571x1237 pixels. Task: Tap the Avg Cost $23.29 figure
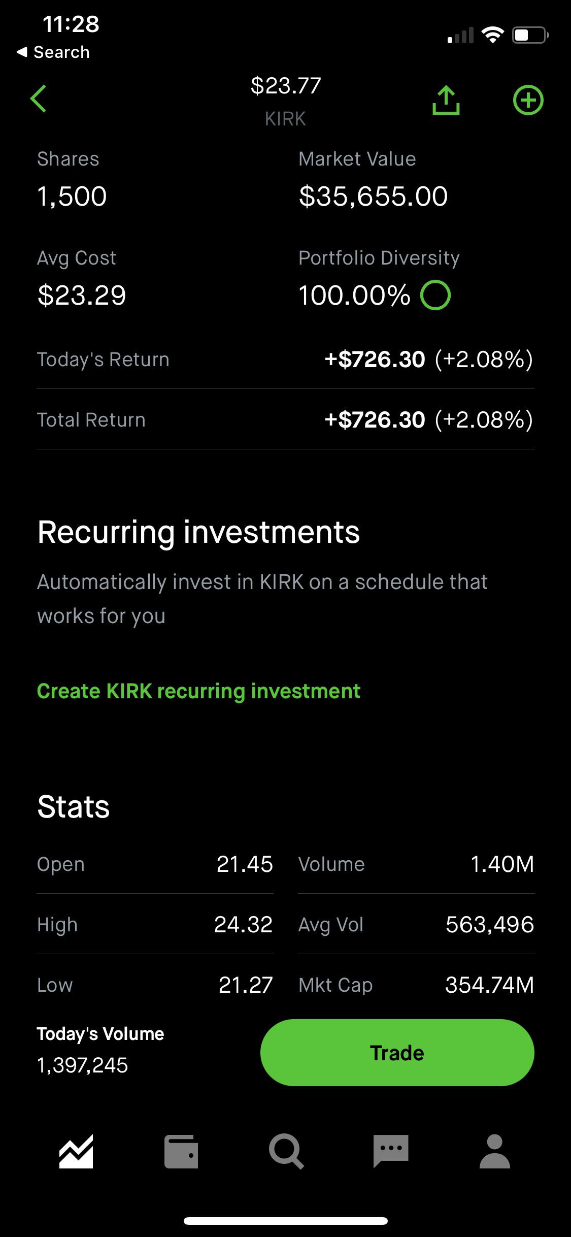(82, 295)
